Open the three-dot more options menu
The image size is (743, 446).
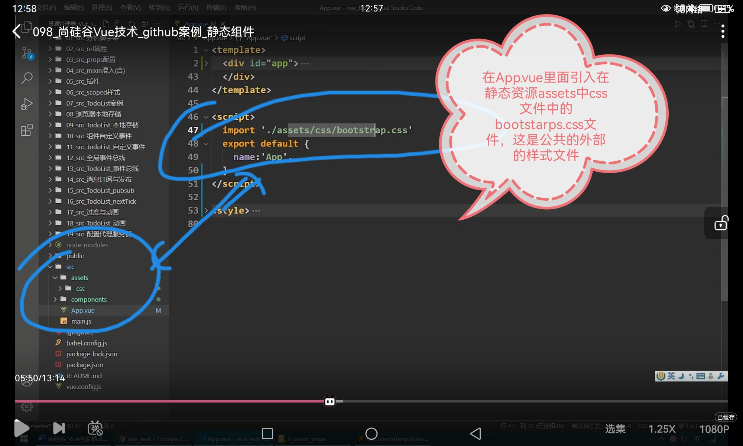click(723, 32)
